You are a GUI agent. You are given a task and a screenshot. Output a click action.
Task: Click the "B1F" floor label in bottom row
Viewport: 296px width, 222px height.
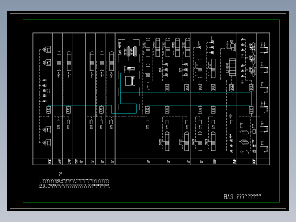(x=215, y=162)
